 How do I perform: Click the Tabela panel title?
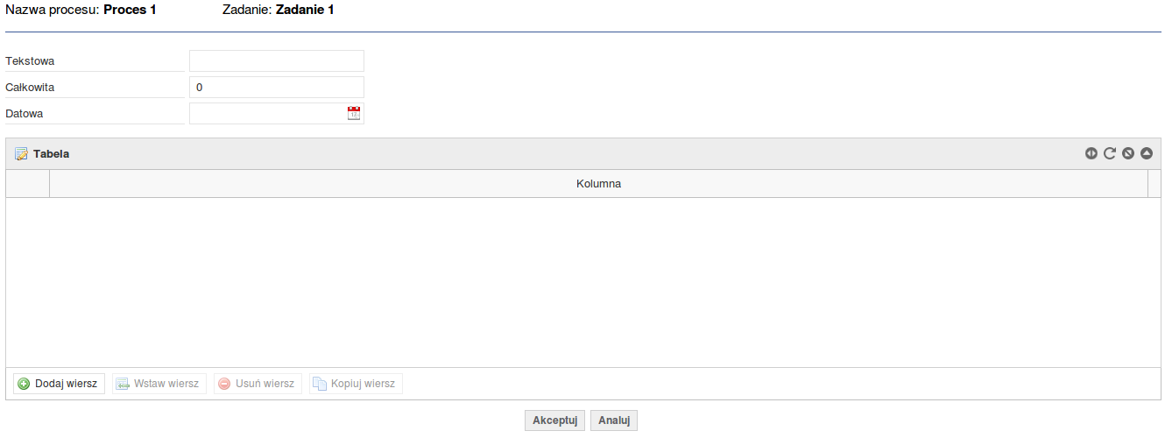point(51,153)
